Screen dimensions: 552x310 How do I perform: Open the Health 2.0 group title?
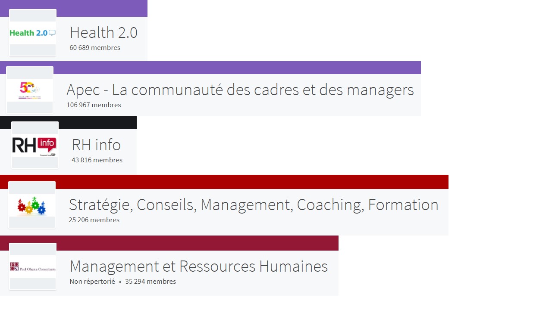pos(103,33)
